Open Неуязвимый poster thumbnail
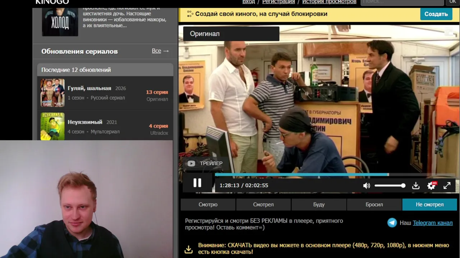Screen dimensions: 460x258 pos(52,126)
